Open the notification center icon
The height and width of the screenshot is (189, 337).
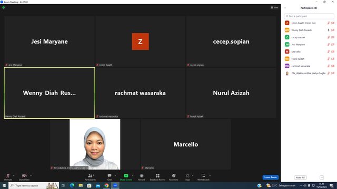[332, 185]
